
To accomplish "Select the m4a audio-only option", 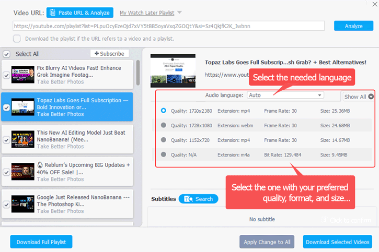I will pos(164,154).
